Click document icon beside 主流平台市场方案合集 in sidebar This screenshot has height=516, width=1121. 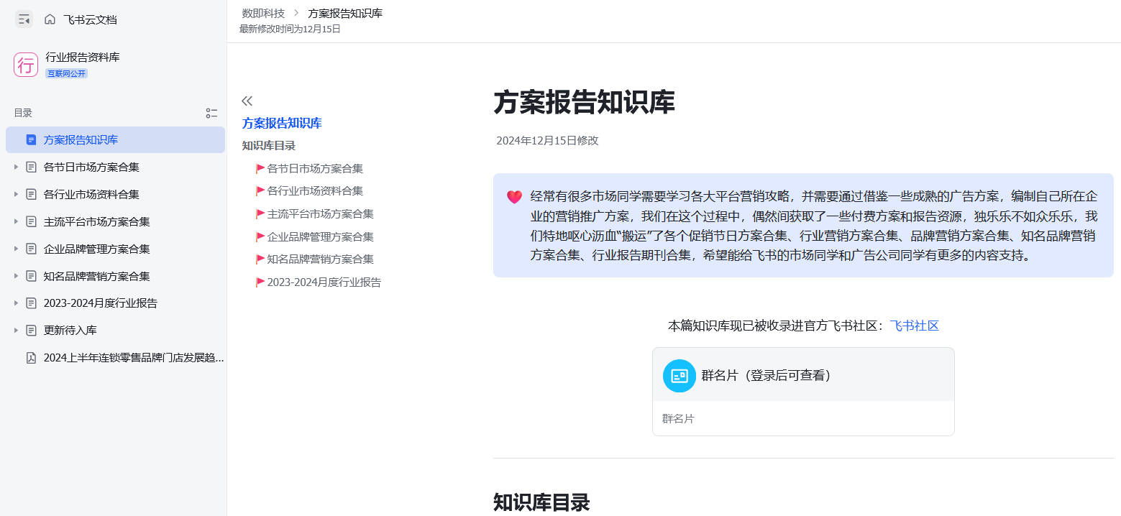31,221
